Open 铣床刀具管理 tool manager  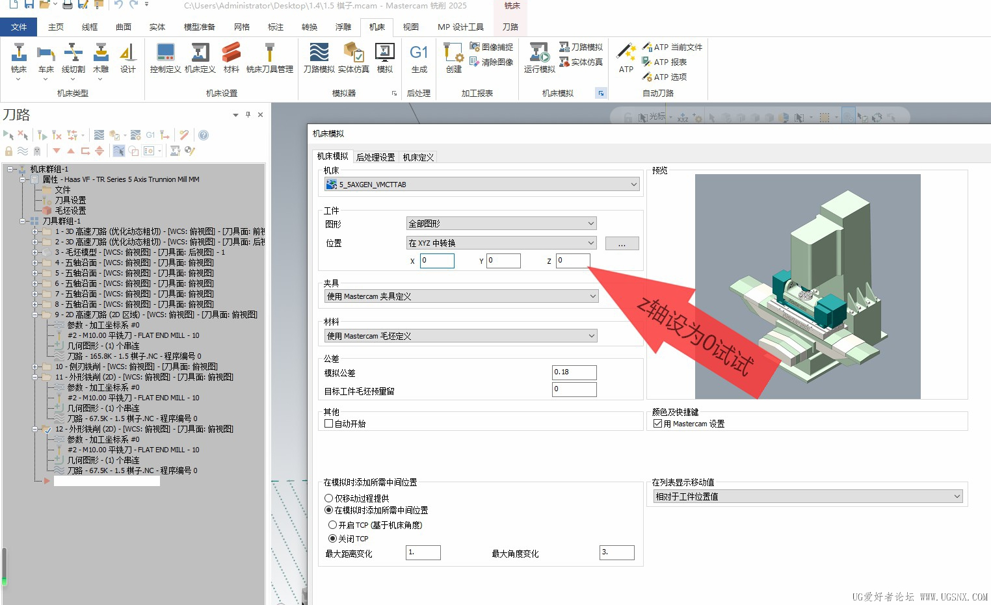pyautogui.click(x=270, y=58)
